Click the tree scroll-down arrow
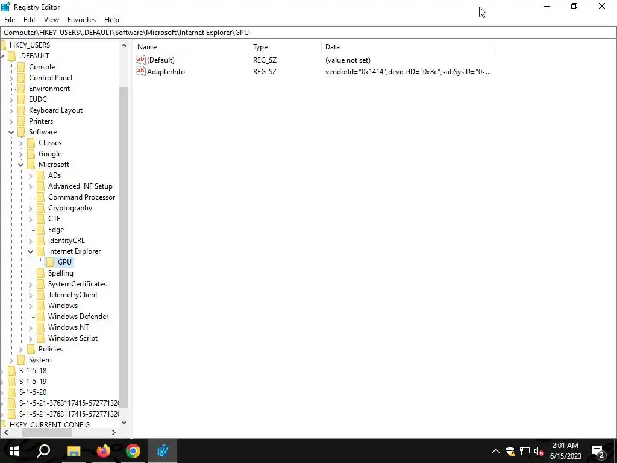Viewport: 617px width, 463px height. 124,423
